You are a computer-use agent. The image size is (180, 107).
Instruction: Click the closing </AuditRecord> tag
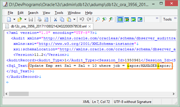pos(23,77)
